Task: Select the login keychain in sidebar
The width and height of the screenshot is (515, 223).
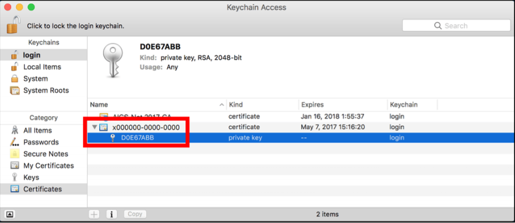Action: 32,55
